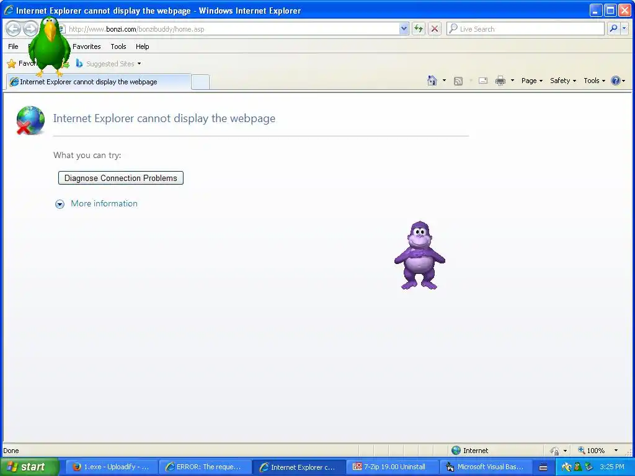Click the Back navigation arrow button
Screen dimensions: 635x476
(x=13, y=29)
